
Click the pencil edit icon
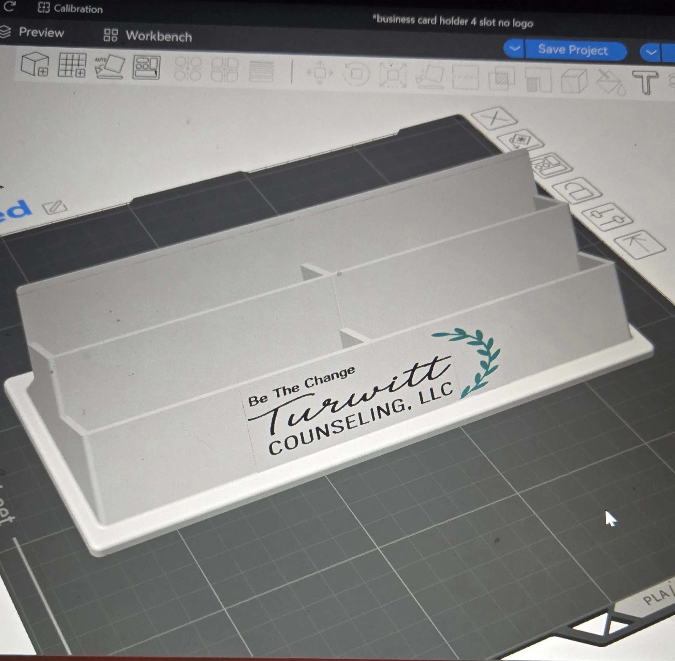(x=55, y=207)
